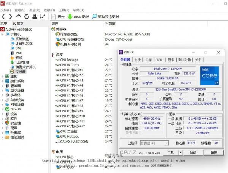228x173 pixels.
Task: Open the 收藏(O) menu
Action: (49, 10)
